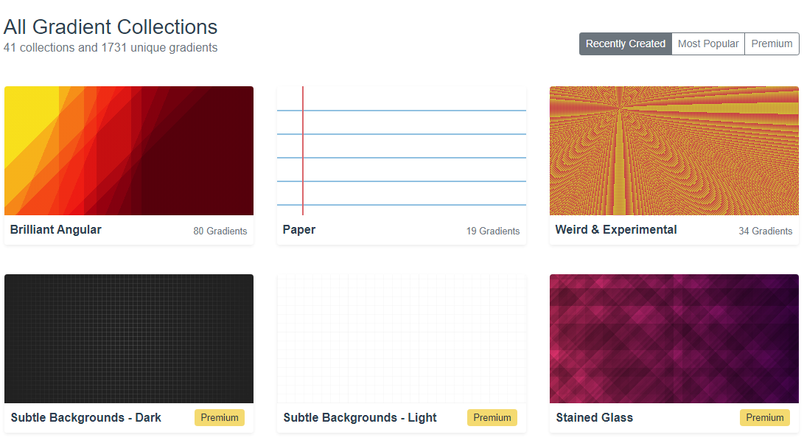Click the Brilliant Angular title link

(x=56, y=229)
